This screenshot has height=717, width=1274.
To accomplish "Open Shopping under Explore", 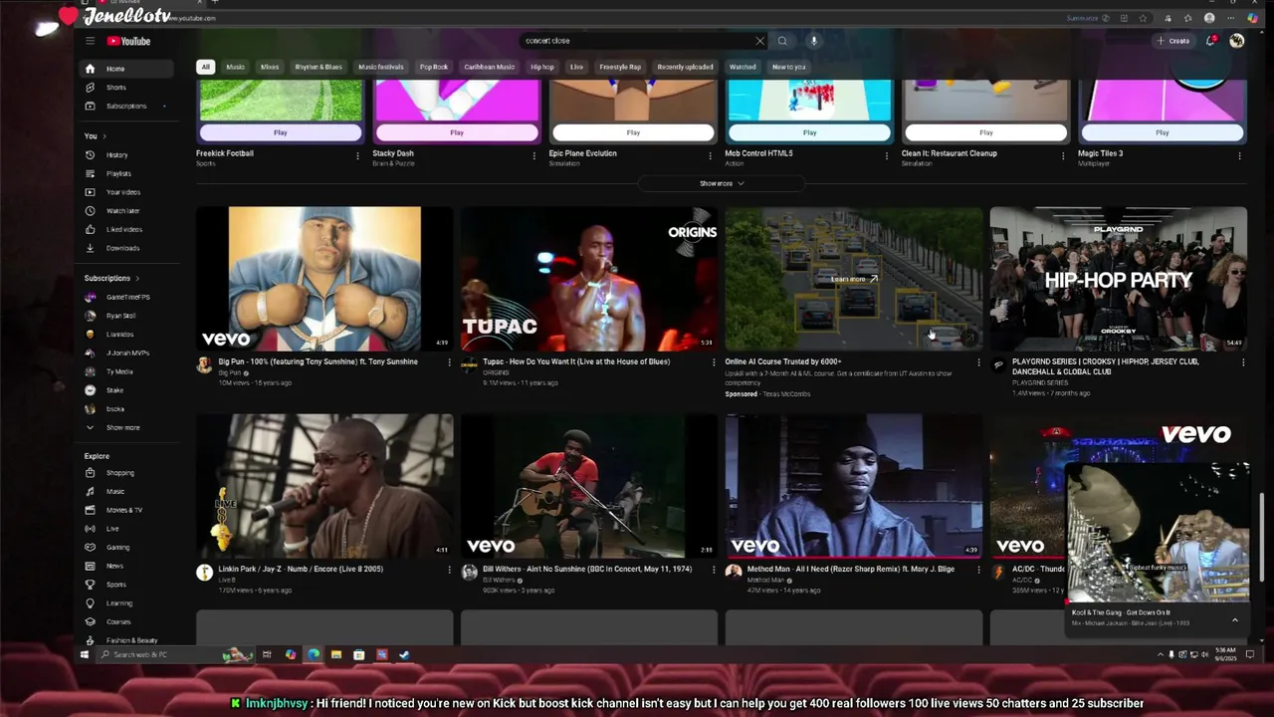I will 119,473.
